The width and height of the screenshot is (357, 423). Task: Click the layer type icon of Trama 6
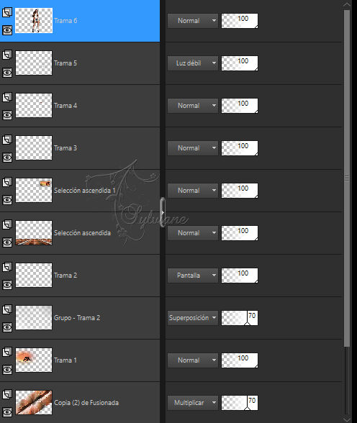7,12
